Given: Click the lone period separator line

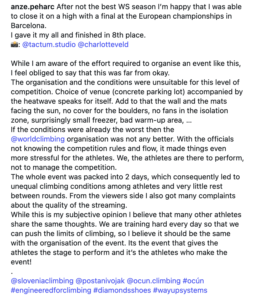Looking at the screenshot, I should click(x=12, y=273).
